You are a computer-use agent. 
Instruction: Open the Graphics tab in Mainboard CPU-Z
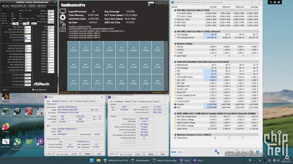79,101
